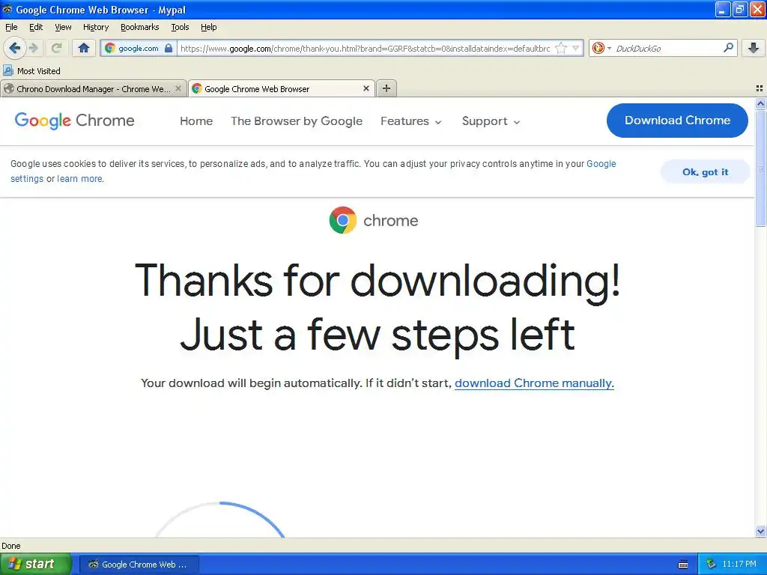Viewport: 767px width, 575px height.
Task: Bookmark this page with the star icon
Action: coord(561,48)
